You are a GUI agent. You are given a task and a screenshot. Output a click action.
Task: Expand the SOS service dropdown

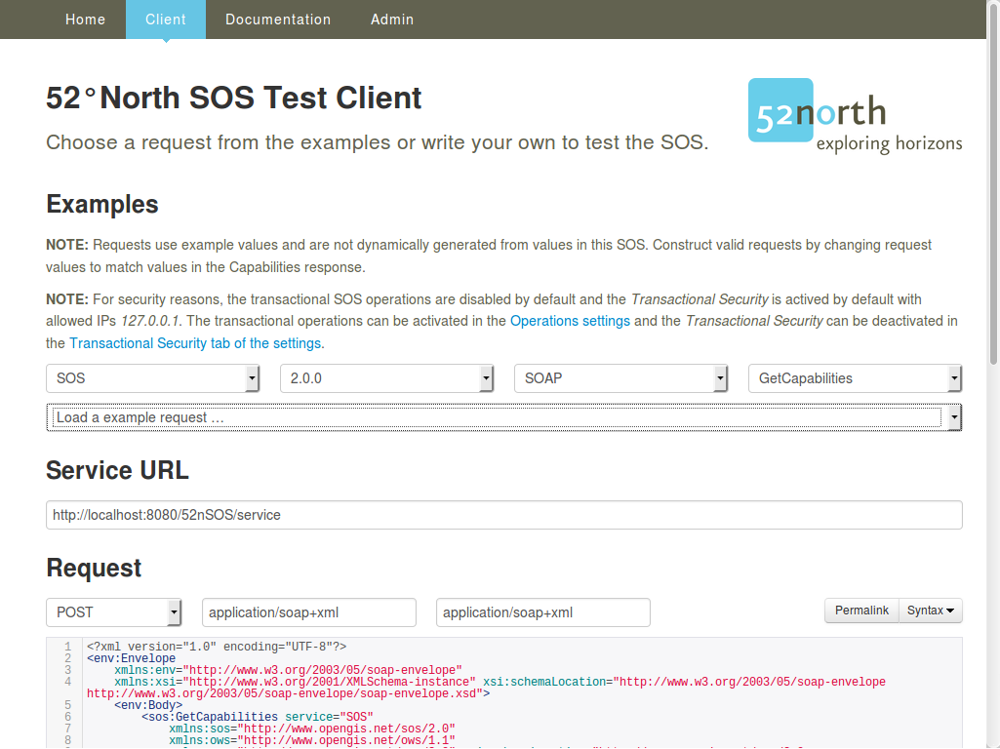click(x=152, y=378)
